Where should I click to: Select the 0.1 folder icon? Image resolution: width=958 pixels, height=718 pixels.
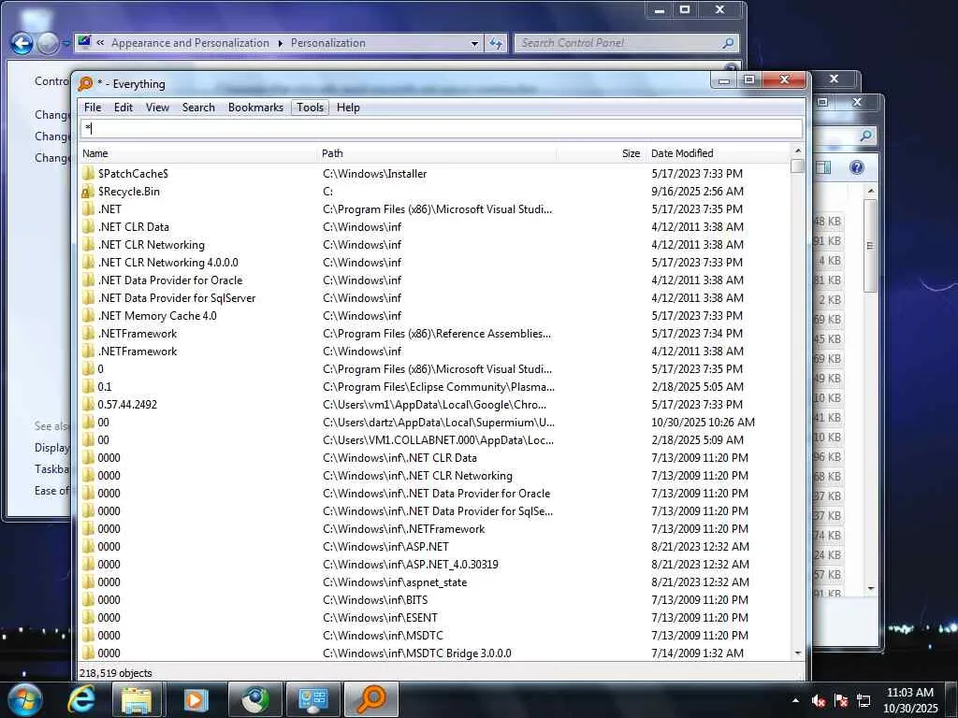click(x=88, y=386)
